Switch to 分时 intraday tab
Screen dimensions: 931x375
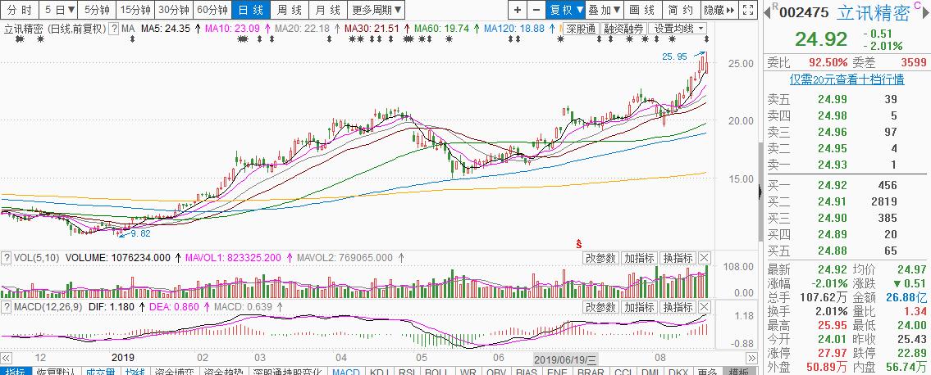(x=20, y=10)
